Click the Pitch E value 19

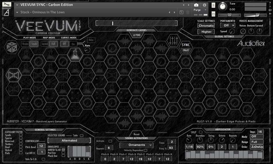[140, 159]
